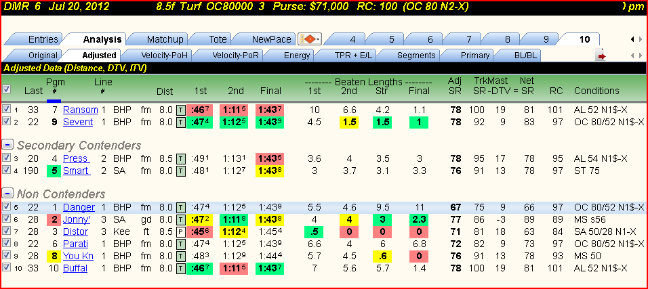Image resolution: width=648 pixels, height=289 pixels.
Task: Open the Jonny' horse link
Action: pos(78,219)
